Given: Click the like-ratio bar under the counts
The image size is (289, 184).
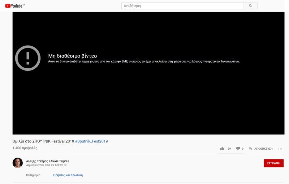Looking at the screenshot, I should click(231, 154).
